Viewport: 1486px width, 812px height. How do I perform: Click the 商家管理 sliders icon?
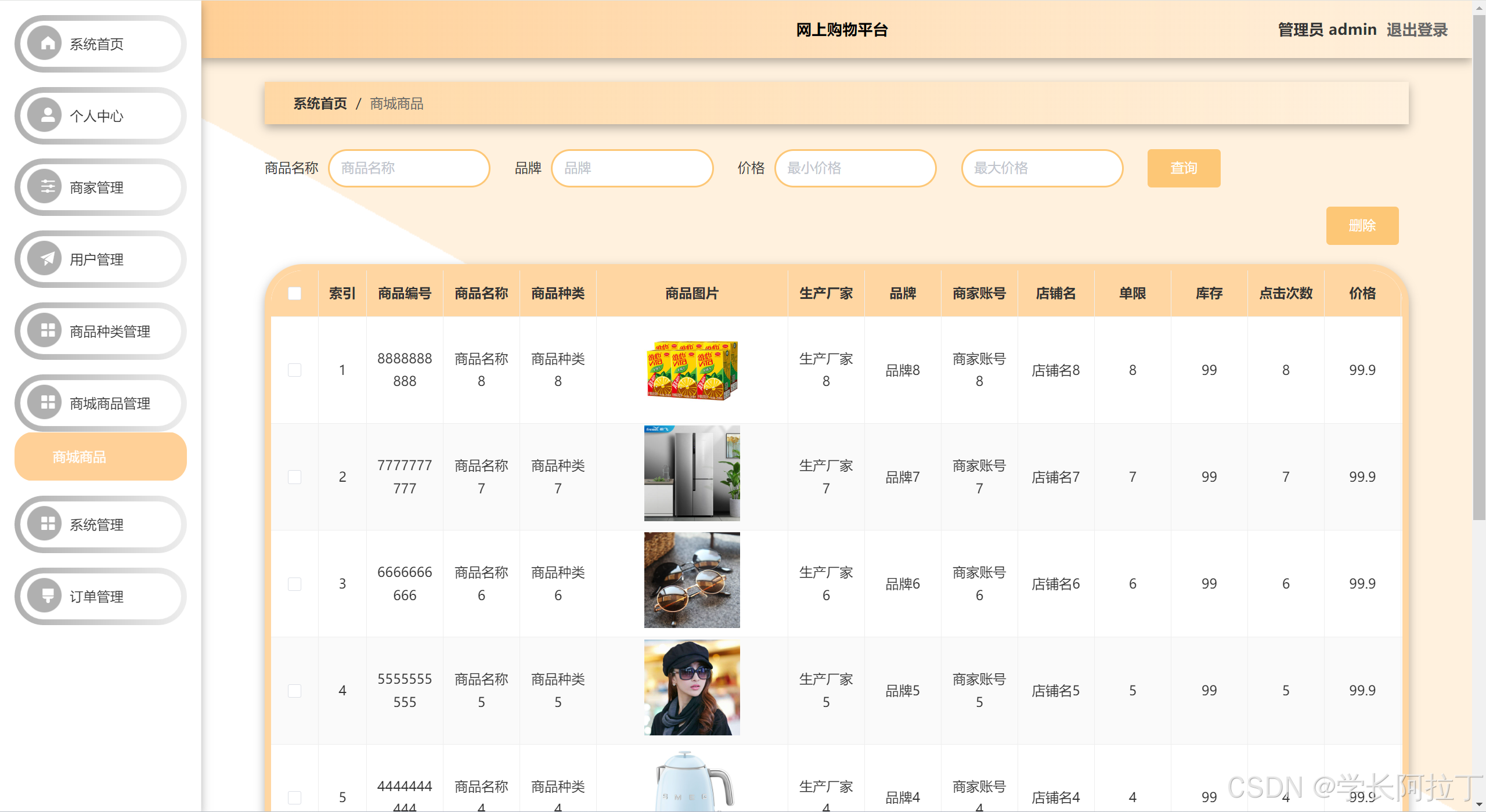pyautogui.click(x=47, y=187)
